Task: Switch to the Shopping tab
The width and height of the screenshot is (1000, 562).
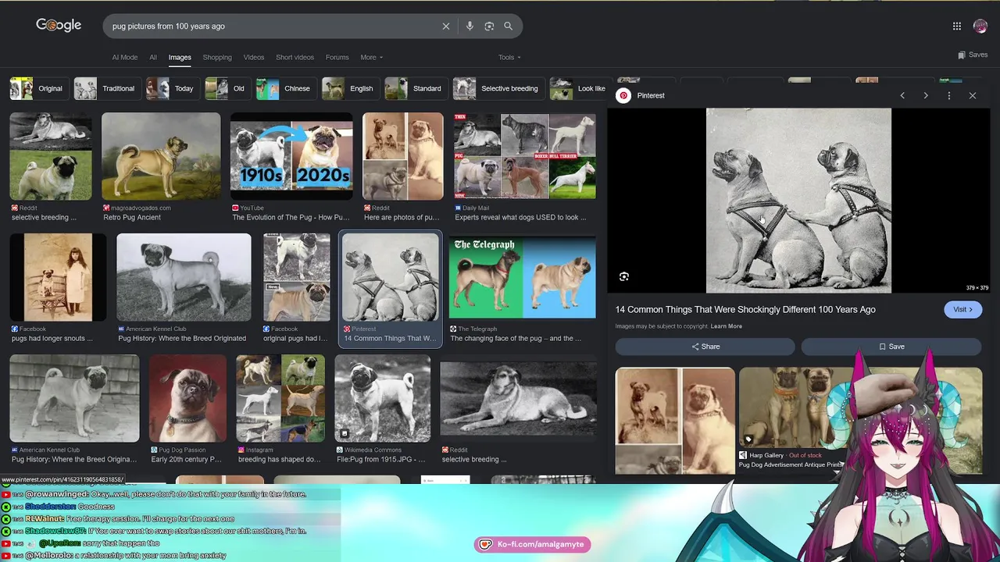Action: pos(217,57)
